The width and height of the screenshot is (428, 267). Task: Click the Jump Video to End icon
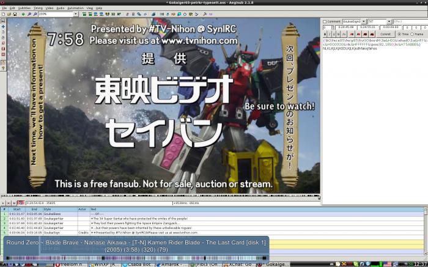pyautogui.click(x=90, y=14)
